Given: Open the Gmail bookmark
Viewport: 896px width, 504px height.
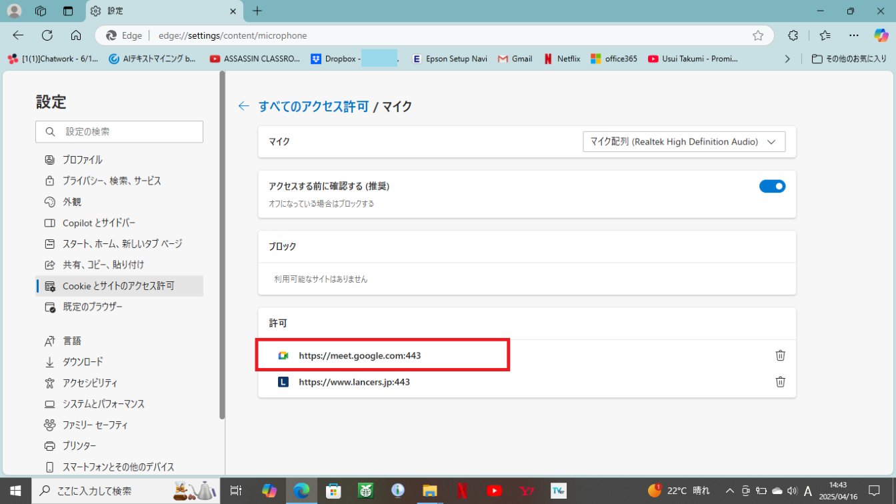Looking at the screenshot, I should point(515,59).
